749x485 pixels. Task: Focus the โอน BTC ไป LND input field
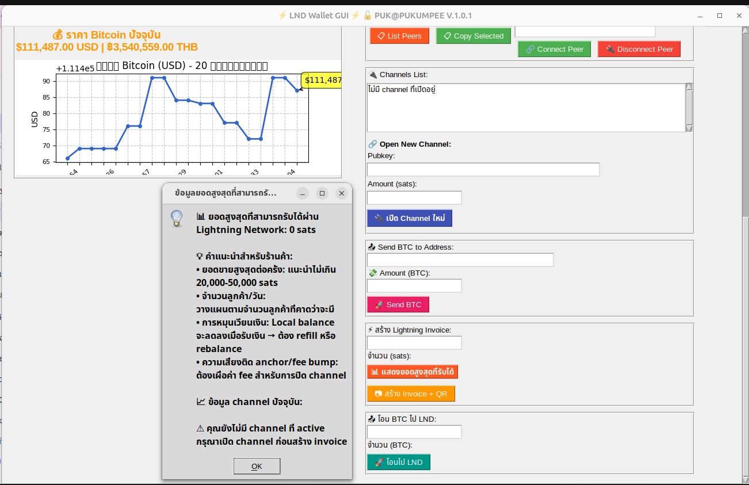pos(414,431)
